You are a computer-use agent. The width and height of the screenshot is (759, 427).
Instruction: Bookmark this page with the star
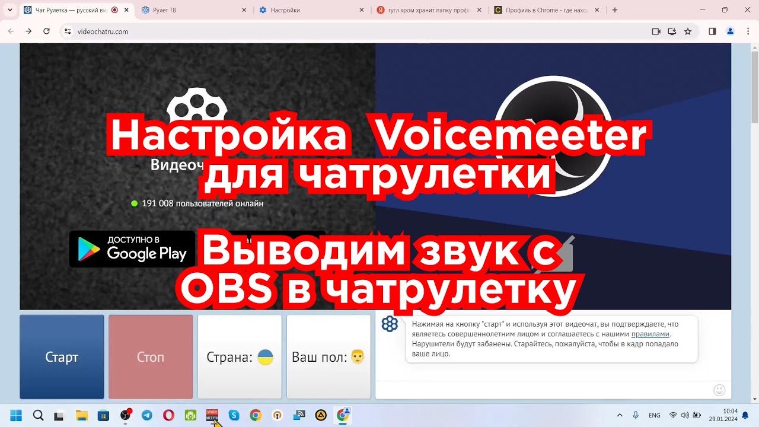click(688, 31)
